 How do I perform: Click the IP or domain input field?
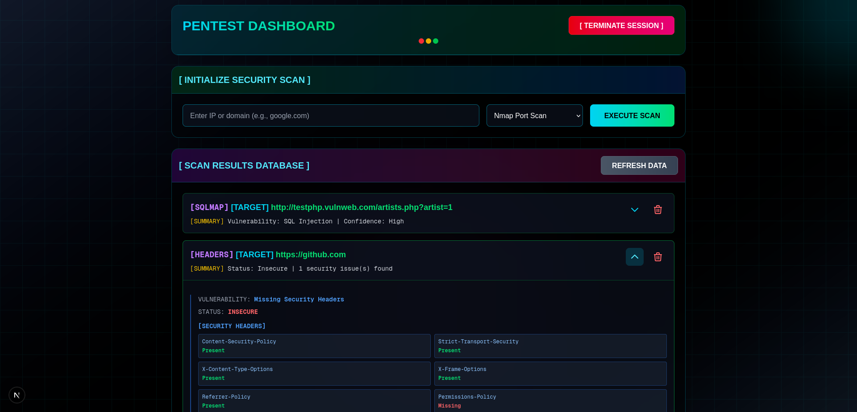[x=331, y=115]
